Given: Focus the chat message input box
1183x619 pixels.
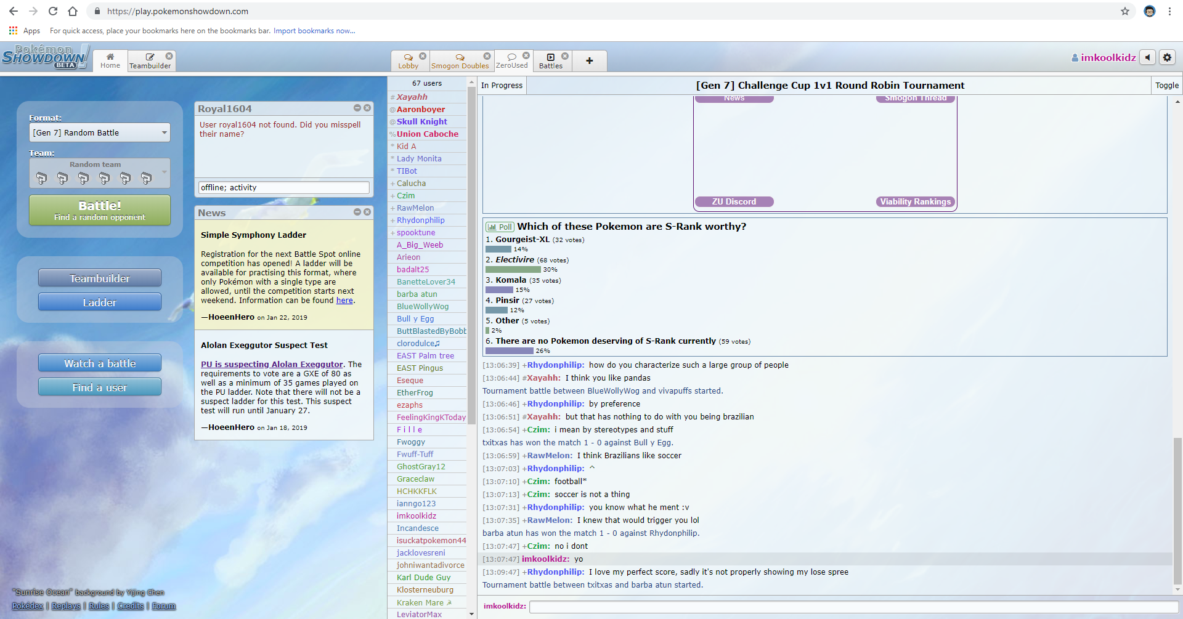Looking at the screenshot, I should (853, 607).
